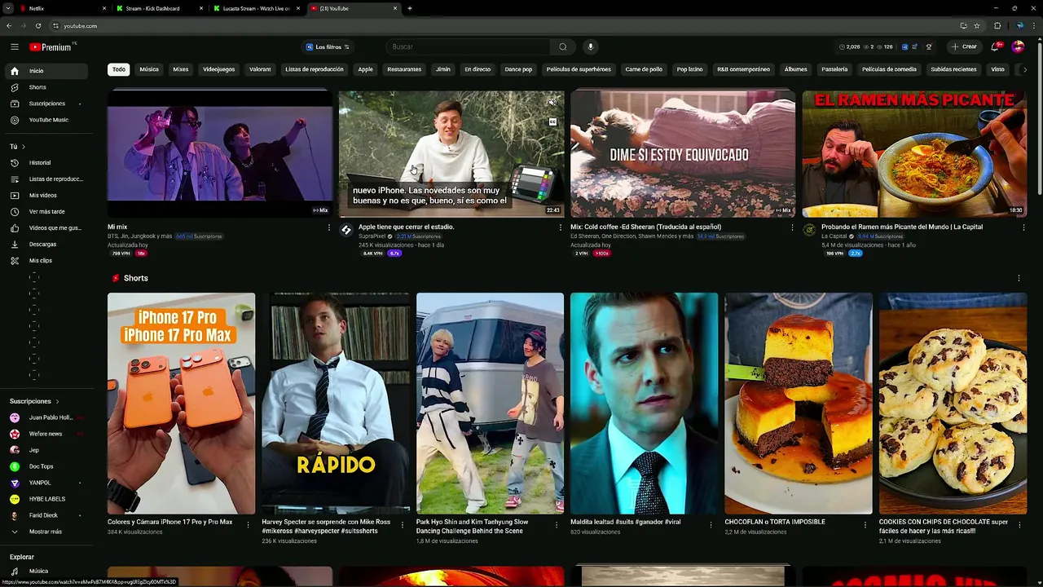This screenshot has height=587, width=1043.
Task: Open Música under Explorar
Action: (45, 571)
